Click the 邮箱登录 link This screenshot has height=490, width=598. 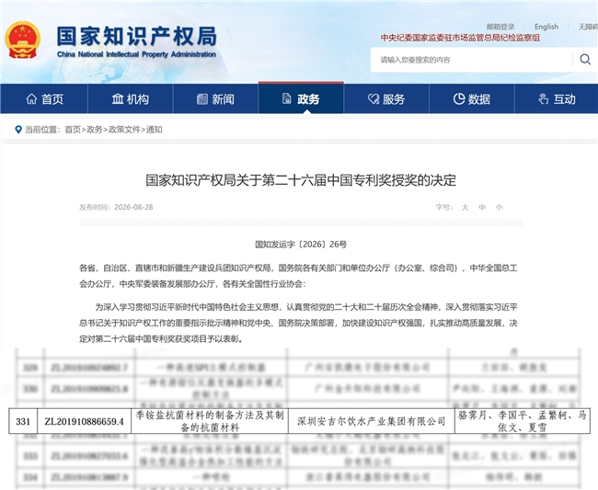tap(500, 27)
